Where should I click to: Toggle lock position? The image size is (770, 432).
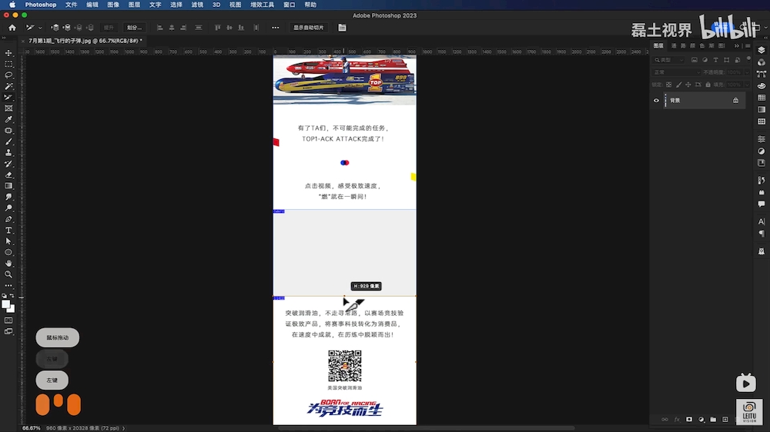pos(688,85)
